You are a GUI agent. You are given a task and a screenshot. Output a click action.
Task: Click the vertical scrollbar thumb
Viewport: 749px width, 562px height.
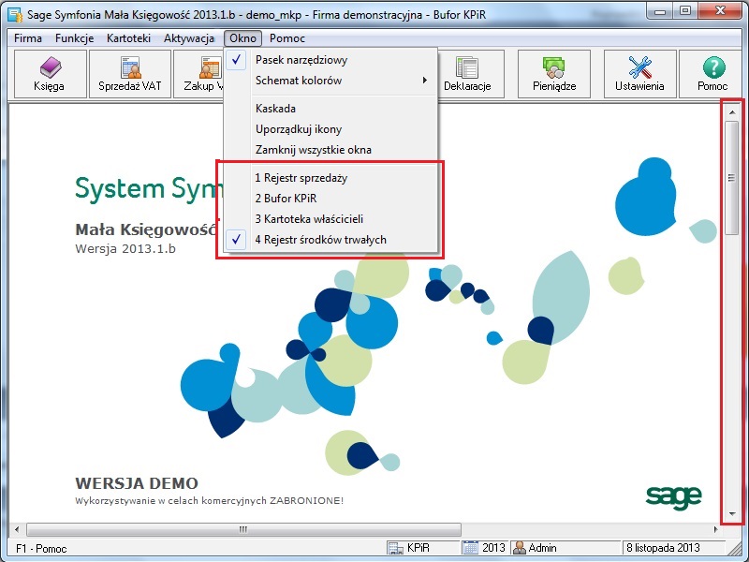732,178
